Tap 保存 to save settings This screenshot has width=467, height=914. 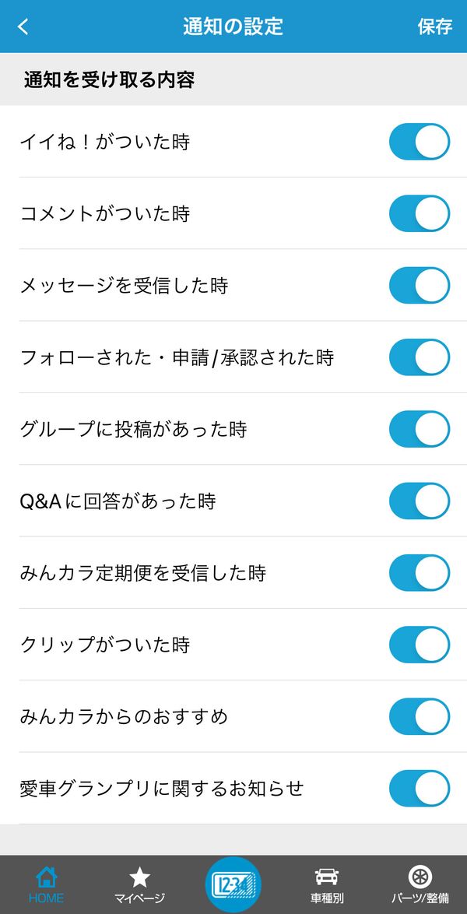point(435,26)
